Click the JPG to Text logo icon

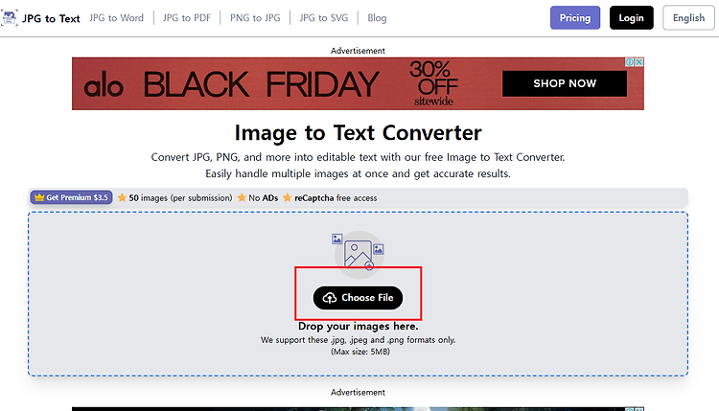click(x=10, y=18)
